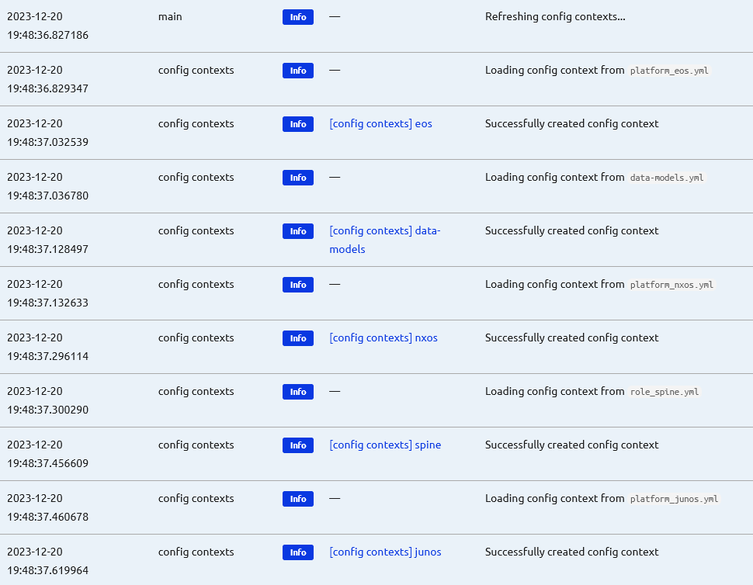Open the "[config contexts] nxos" link
This screenshot has width=753, height=585.
(383, 337)
